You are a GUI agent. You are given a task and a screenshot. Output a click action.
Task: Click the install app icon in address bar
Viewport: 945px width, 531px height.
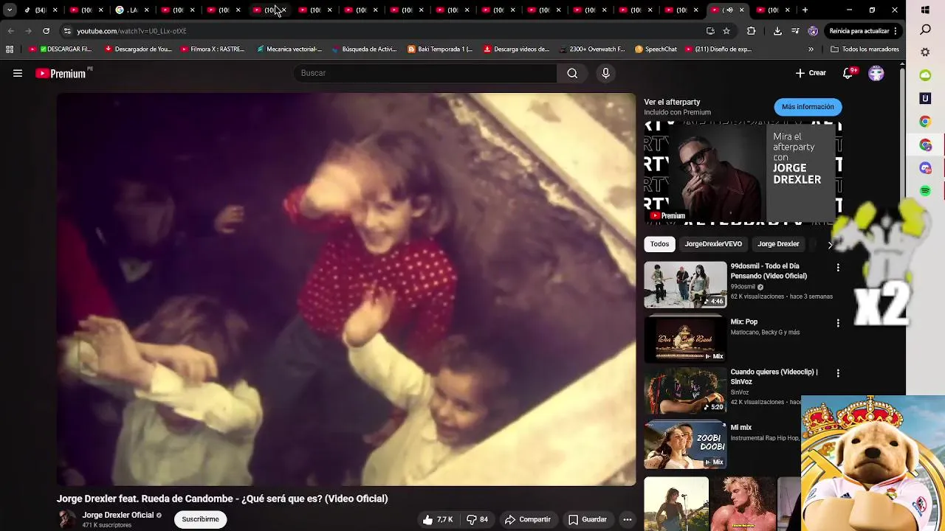pyautogui.click(x=710, y=31)
